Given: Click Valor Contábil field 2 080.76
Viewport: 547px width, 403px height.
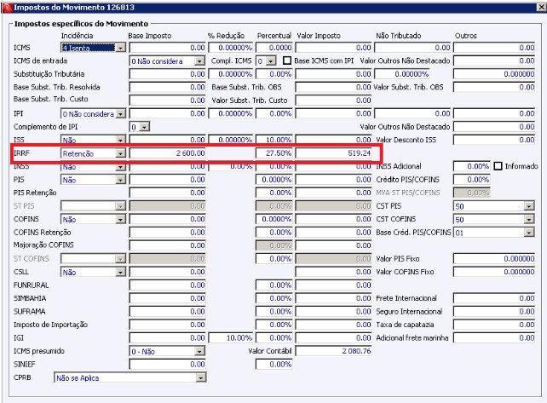Looking at the screenshot, I should 333,351.
